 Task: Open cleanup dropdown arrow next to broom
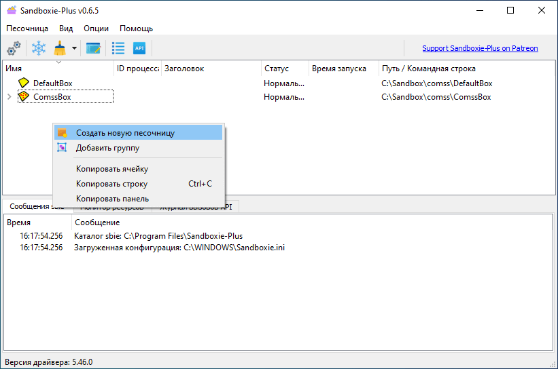pyautogui.click(x=74, y=48)
